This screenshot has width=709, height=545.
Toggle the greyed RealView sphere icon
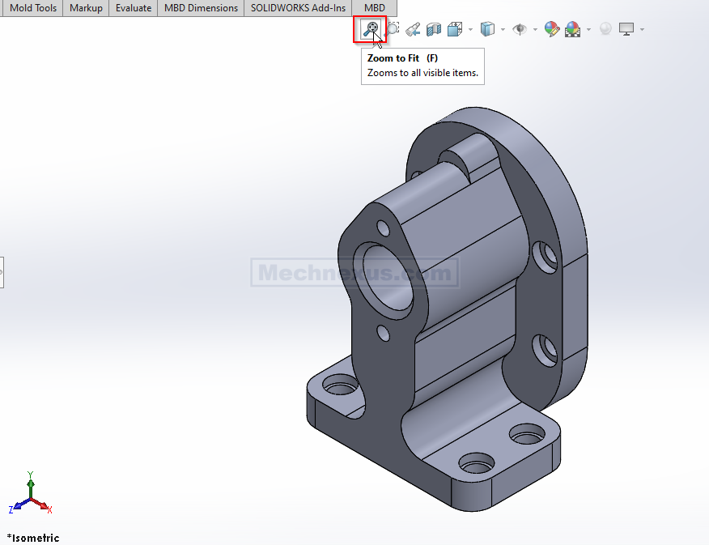pos(605,29)
